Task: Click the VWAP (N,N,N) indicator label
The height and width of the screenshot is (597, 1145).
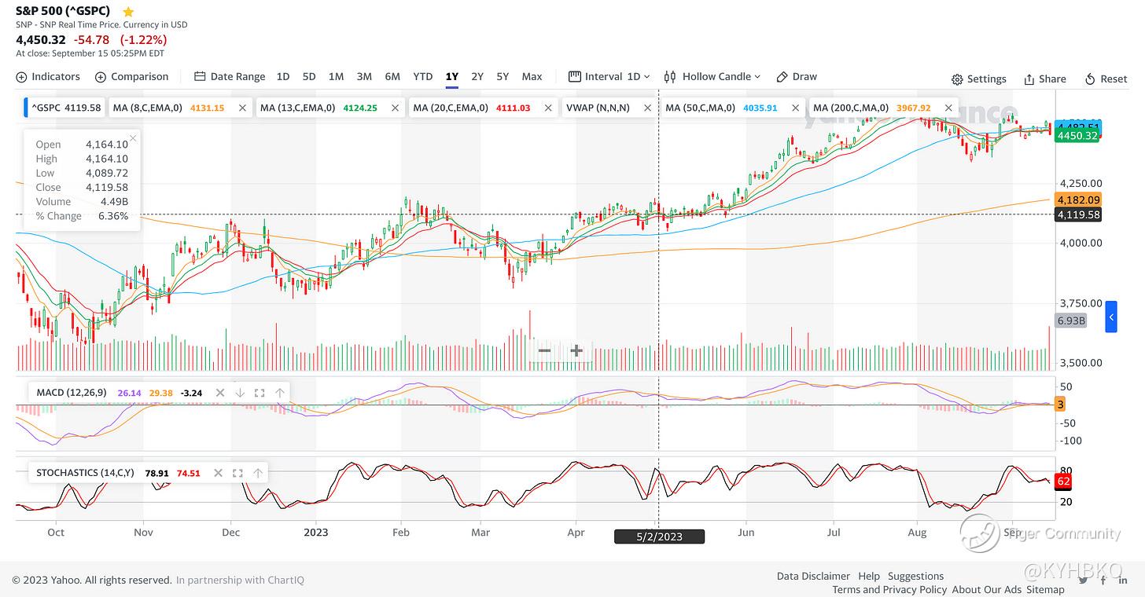Action: [x=597, y=108]
